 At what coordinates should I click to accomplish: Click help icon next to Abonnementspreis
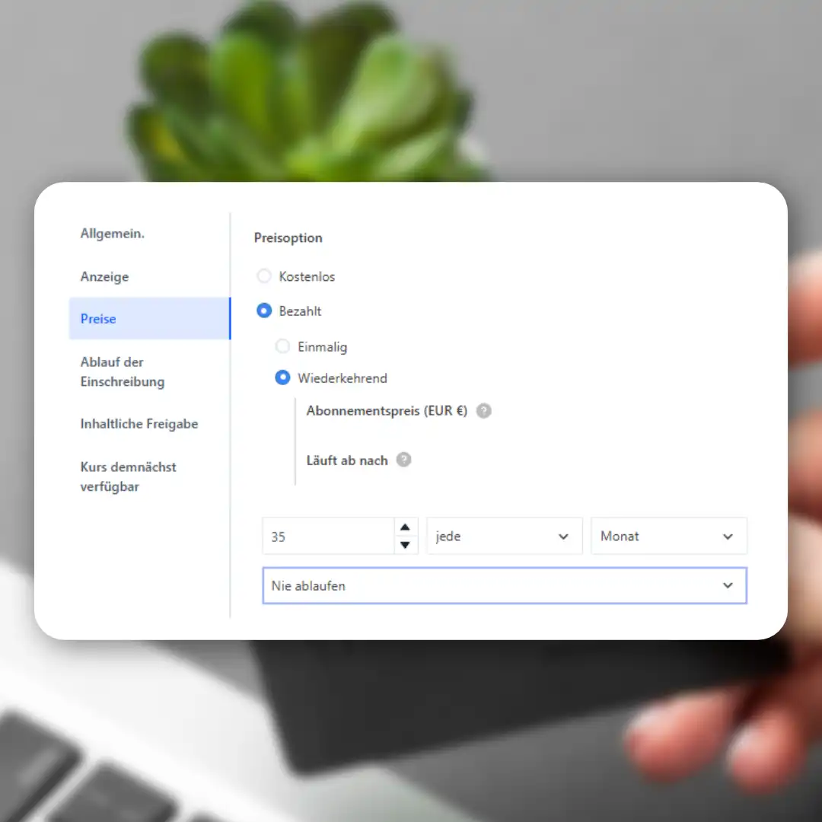point(483,410)
